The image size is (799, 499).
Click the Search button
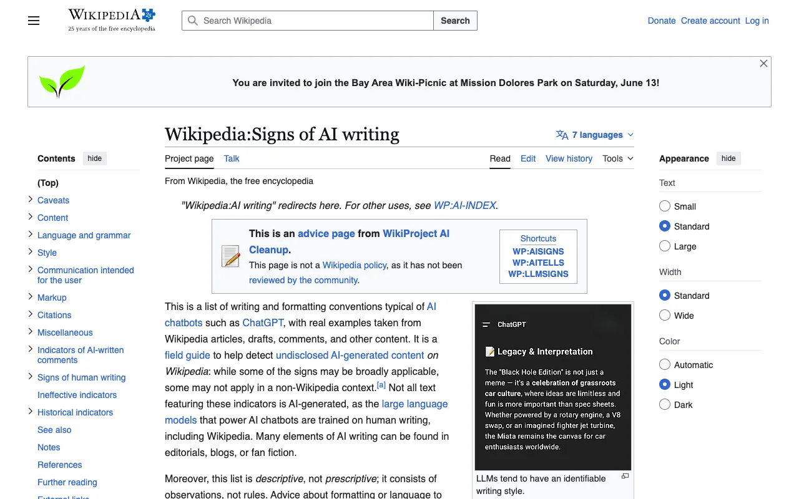point(455,21)
